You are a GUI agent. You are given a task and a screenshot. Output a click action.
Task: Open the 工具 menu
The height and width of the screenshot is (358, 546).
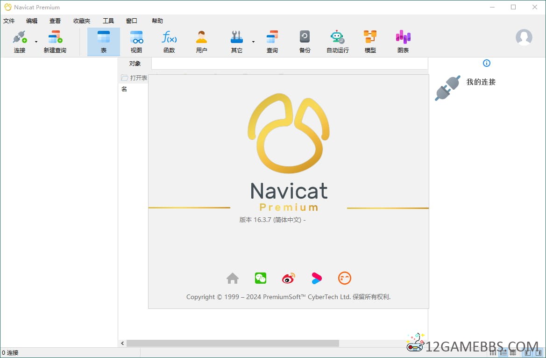pyautogui.click(x=108, y=21)
